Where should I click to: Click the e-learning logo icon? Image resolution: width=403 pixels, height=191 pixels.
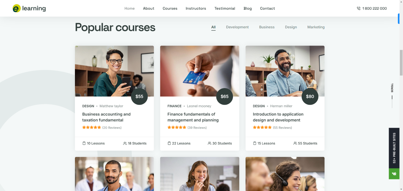click(x=17, y=8)
